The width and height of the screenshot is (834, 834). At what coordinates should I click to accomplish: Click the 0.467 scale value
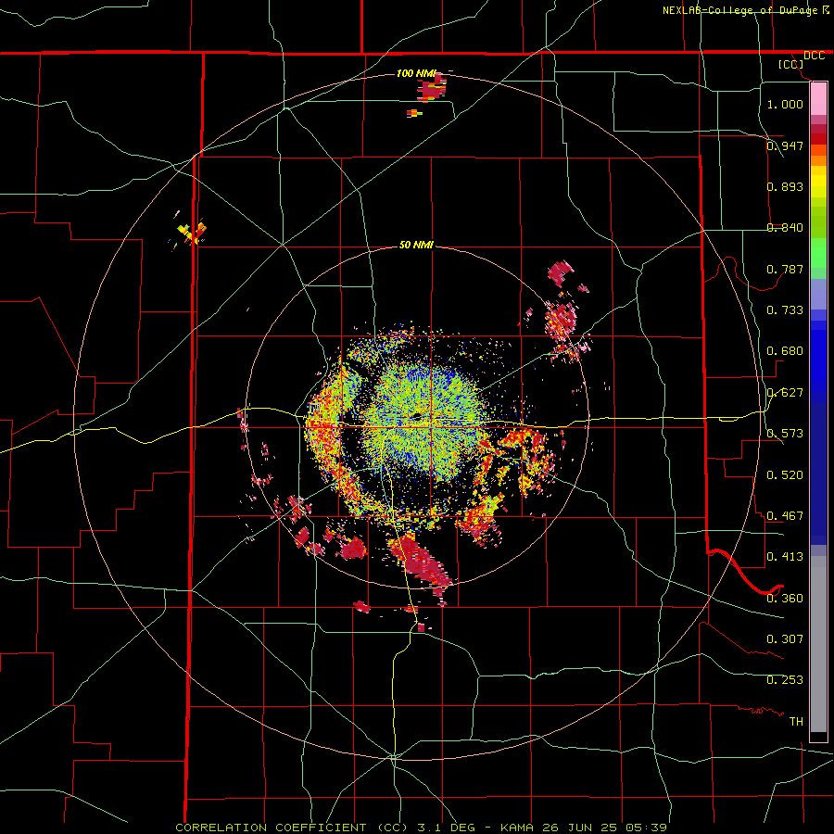coord(785,516)
